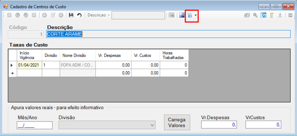This screenshot has height=136, width=297.
Task: Click the window title bar application icon
Action: pyautogui.click(x=6, y=7)
